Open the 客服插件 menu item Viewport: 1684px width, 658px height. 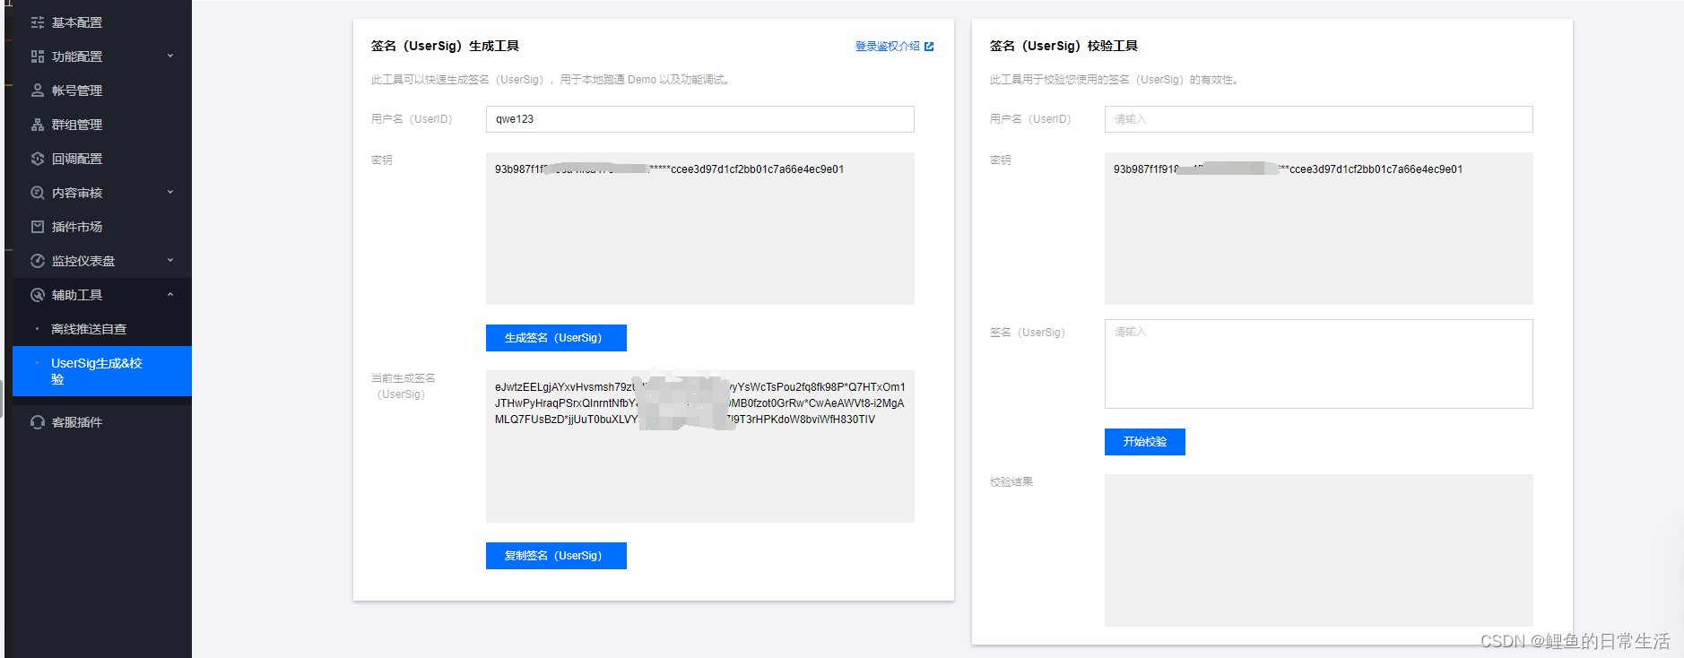tap(102, 422)
